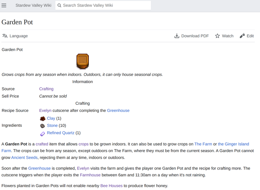Click the Edit label

(250, 36)
